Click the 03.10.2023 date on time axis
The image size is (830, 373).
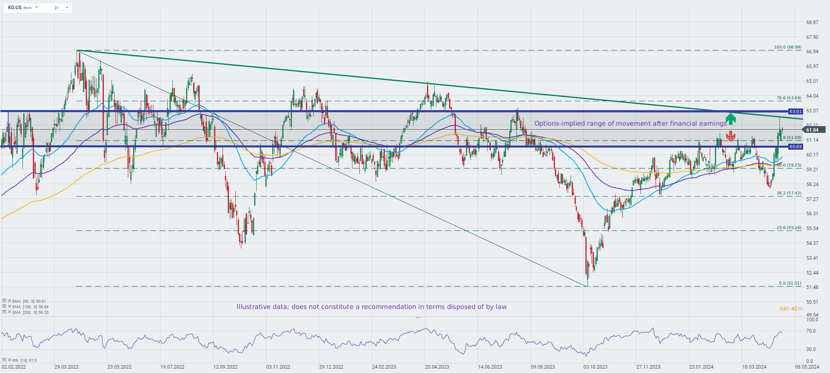tap(595, 367)
